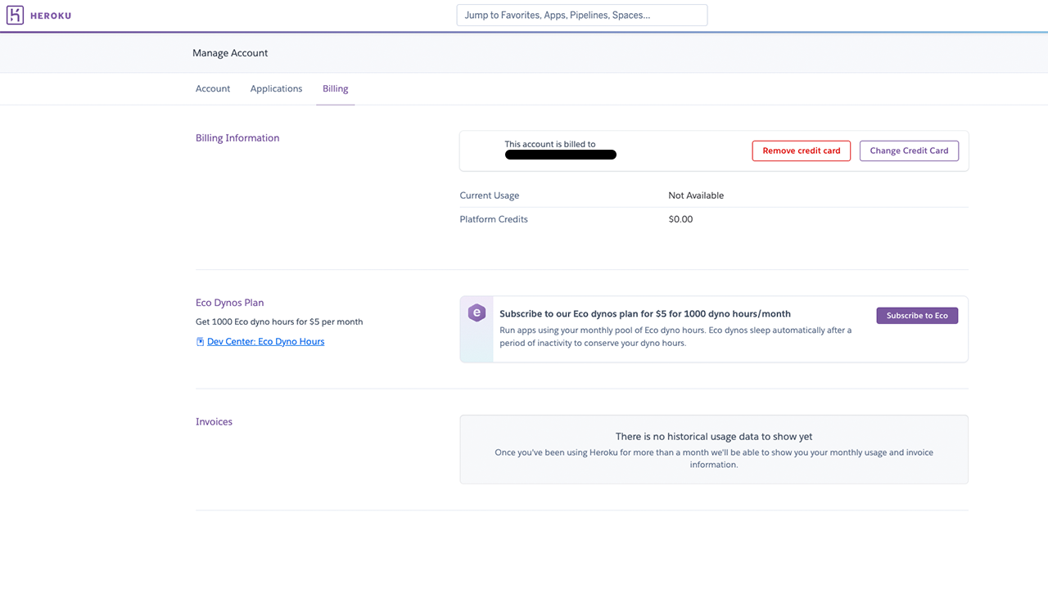Click the Heroku logo icon
Viewport: 1048px width, 589px height.
click(15, 16)
